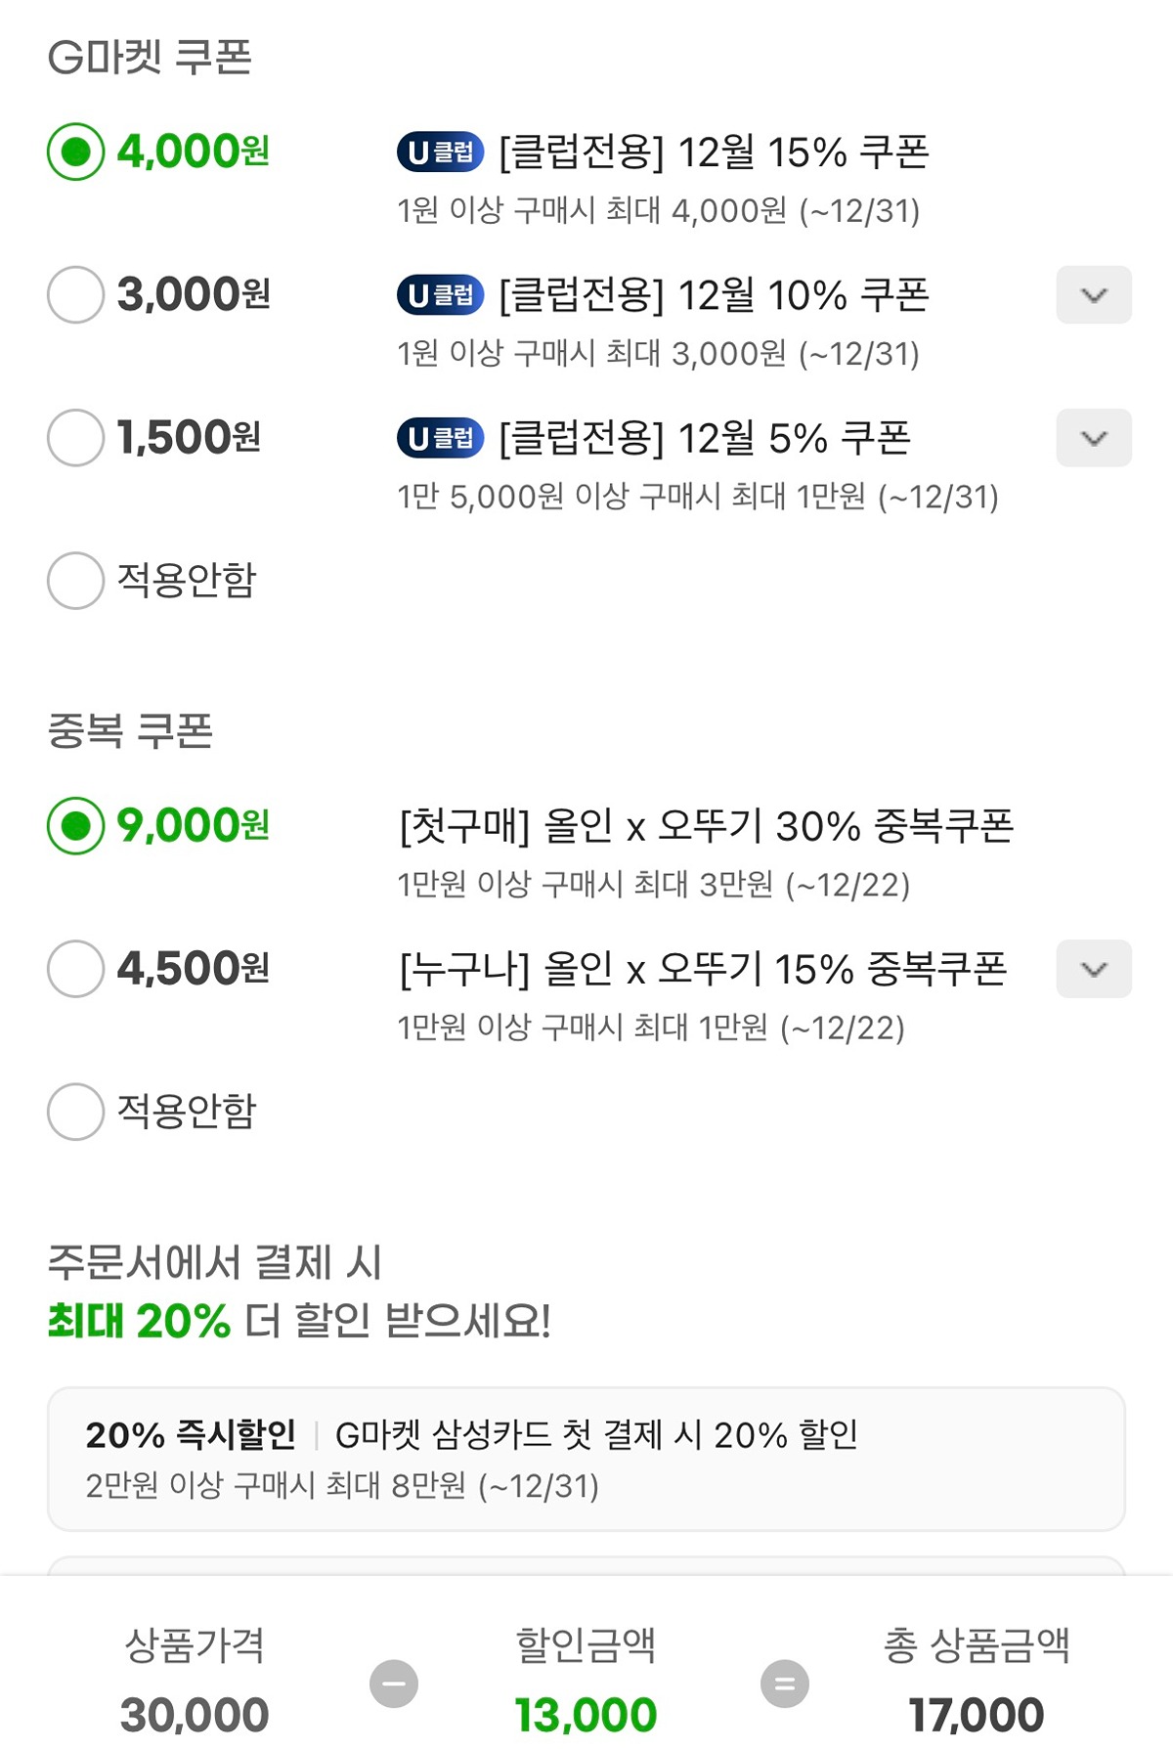Choose 적용안함 under 중복 쿠폰
The image size is (1173, 1749).
tap(75, 1112)
